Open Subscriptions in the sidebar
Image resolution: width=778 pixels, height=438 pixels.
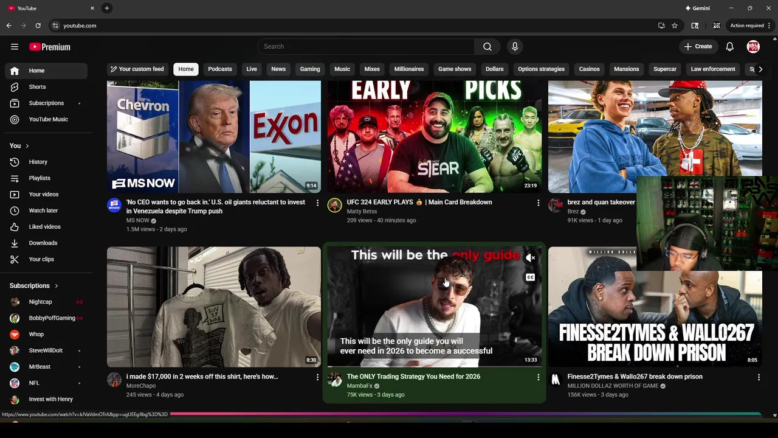46,103
